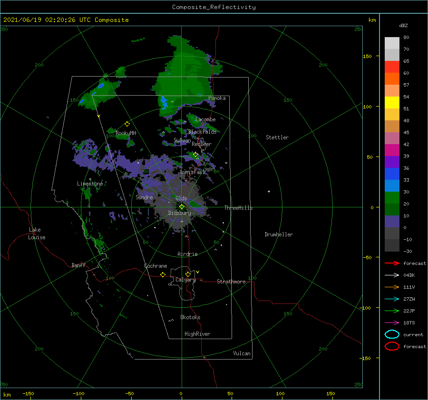Click the magenta 39-42 dBZ swatch
Image resolution: width=428 pixels, height=400 pixels.
point(392,150)
